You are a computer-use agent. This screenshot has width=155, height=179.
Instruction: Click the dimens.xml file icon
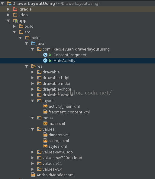tap(45, 135)
